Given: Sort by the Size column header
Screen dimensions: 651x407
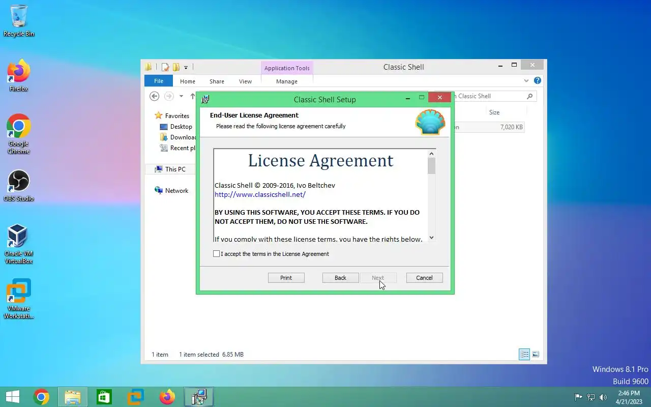Looking at the screenshot, I should pyautogui.click(x=494, y=112).
